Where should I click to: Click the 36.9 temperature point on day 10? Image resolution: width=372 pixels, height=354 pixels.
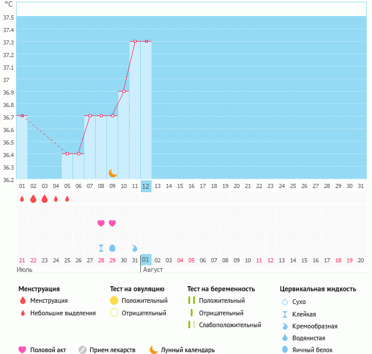click(124, 91)
